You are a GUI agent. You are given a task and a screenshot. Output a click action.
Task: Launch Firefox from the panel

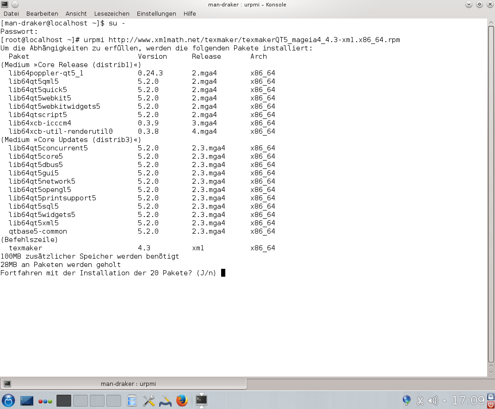click(182, 401)
